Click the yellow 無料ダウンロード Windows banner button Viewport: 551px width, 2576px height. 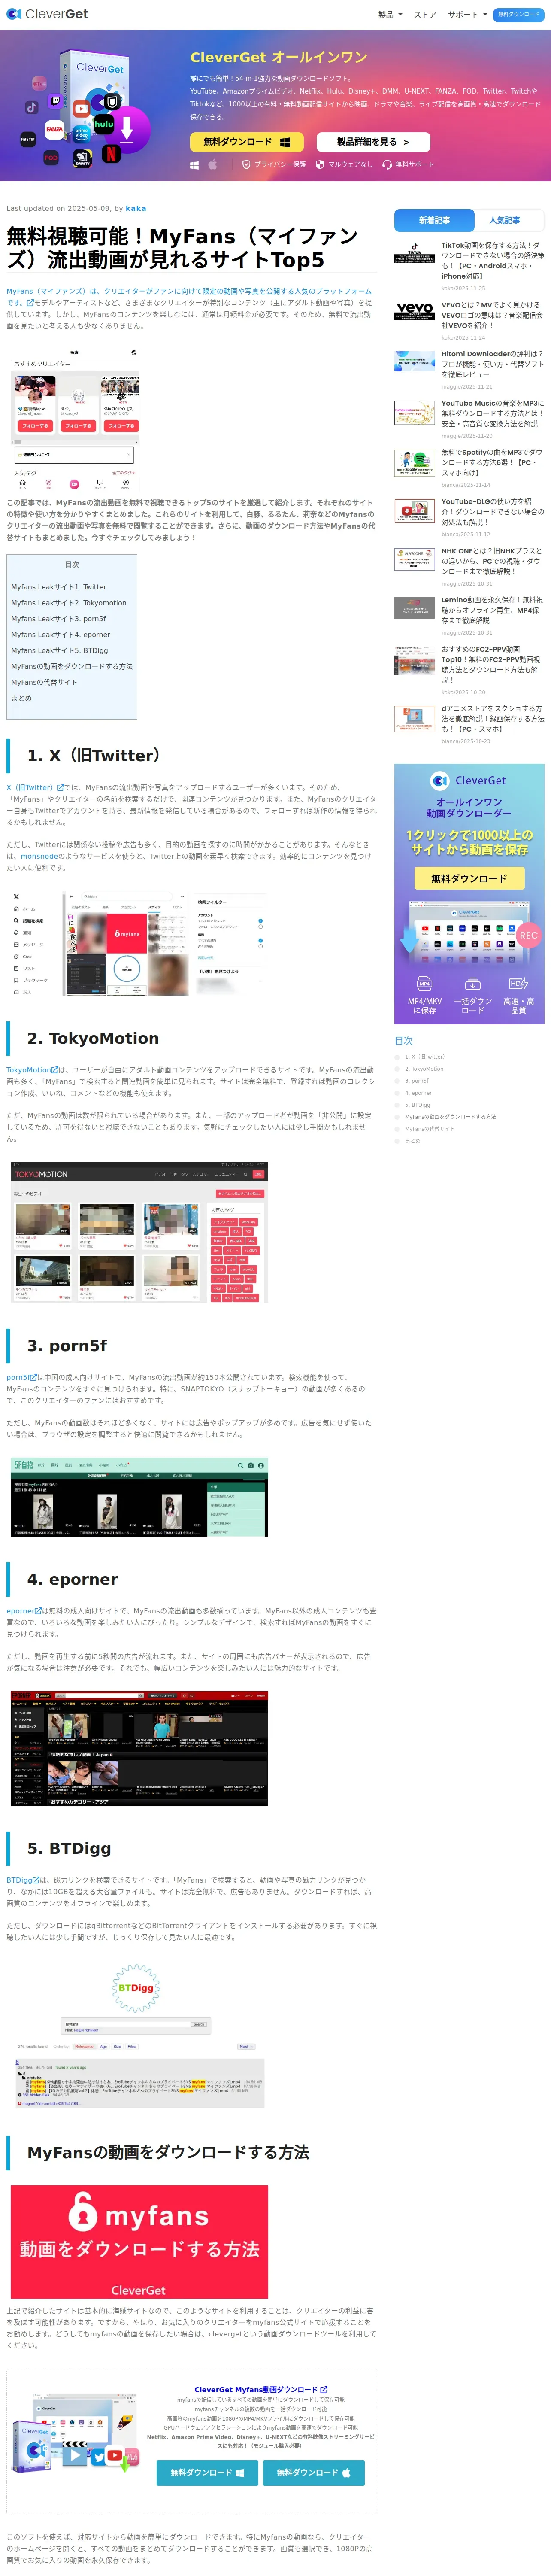click(247, 142)
